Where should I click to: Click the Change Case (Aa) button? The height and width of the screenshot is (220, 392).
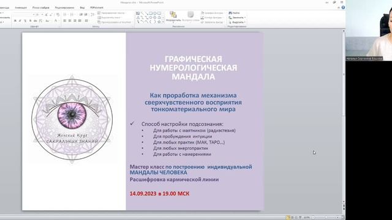(x=48, y=21)
